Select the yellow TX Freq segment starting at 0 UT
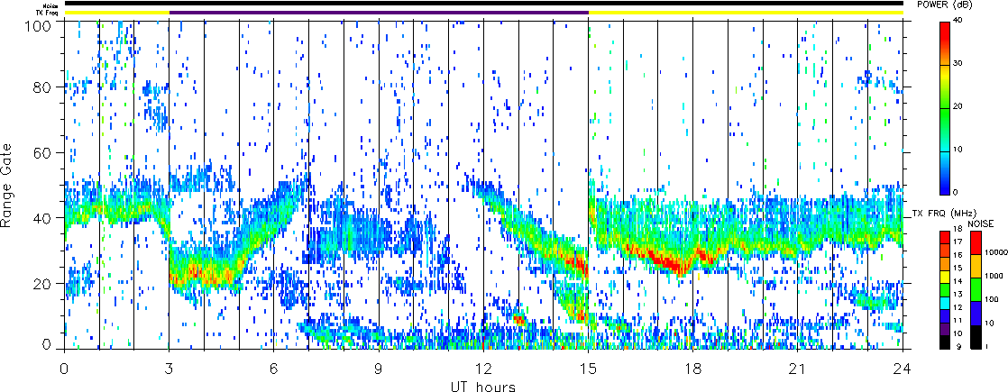The height and width of the screenshot is (392, 1008). click(116, 13)
